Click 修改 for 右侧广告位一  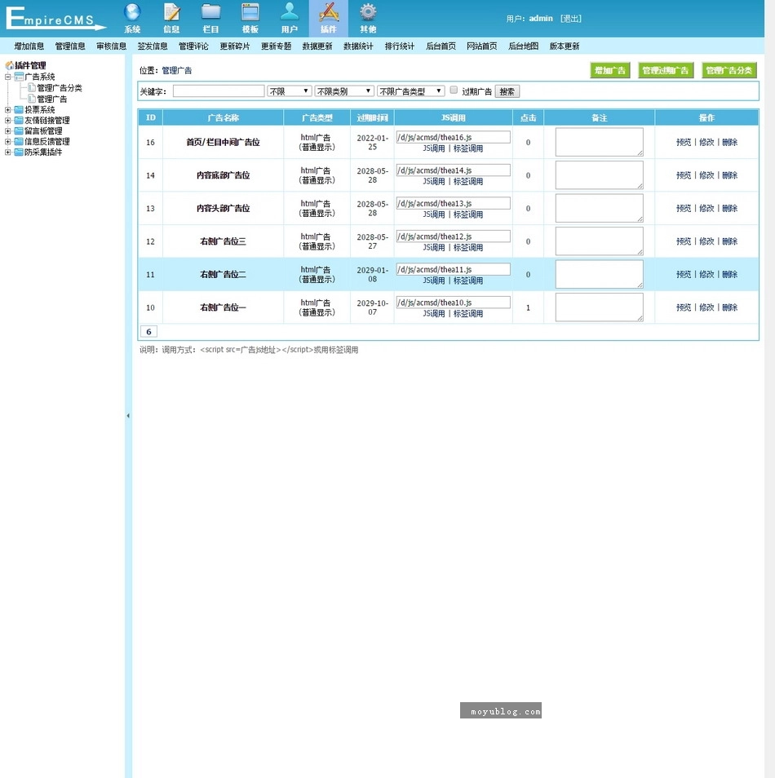pos(706,307)
